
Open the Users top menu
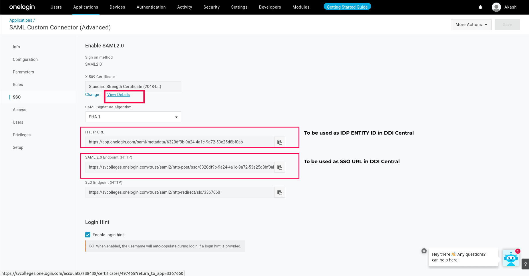point(56,7)
